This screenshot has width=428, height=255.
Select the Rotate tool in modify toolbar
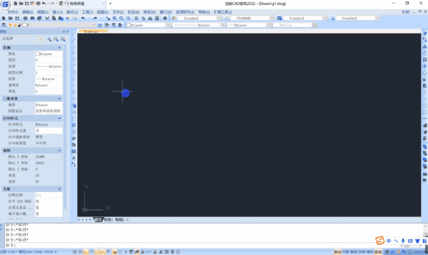[425, 73]
